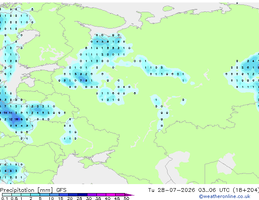
Task: Pick the 10–15 mm legend color swatch
Action: (x=54, y=195)
